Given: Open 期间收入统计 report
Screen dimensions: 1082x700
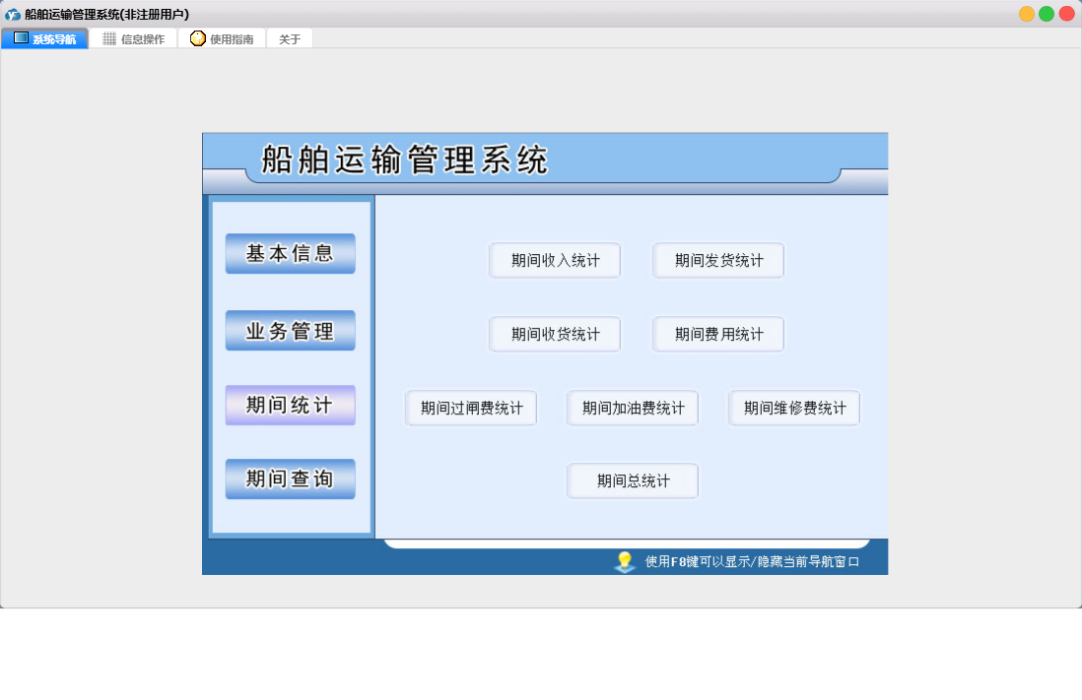Looking at the screenshot, I should click(555, 260).
